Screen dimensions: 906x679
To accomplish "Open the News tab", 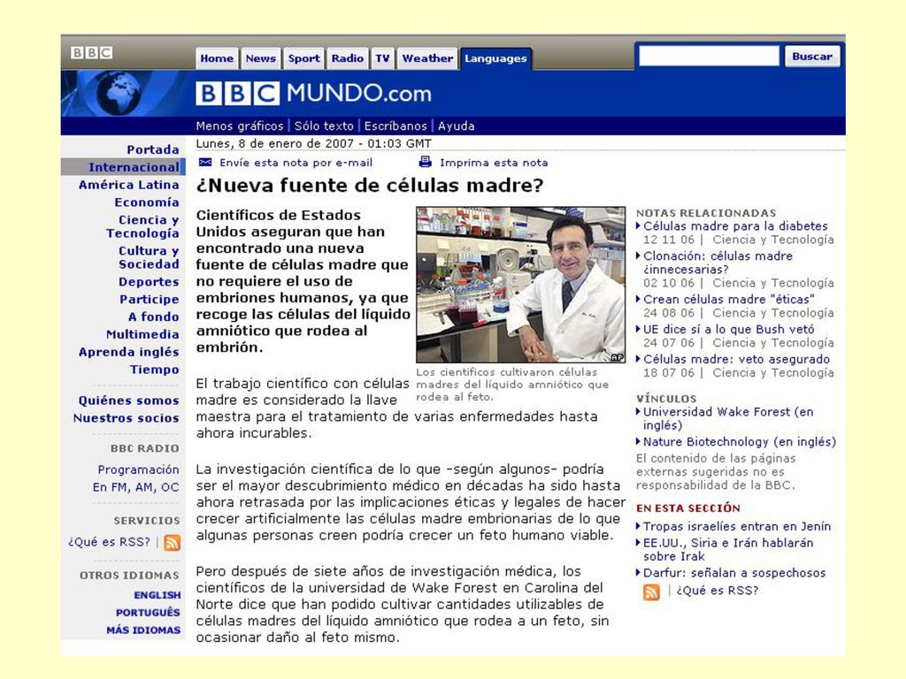I will (x=260, y=58).
